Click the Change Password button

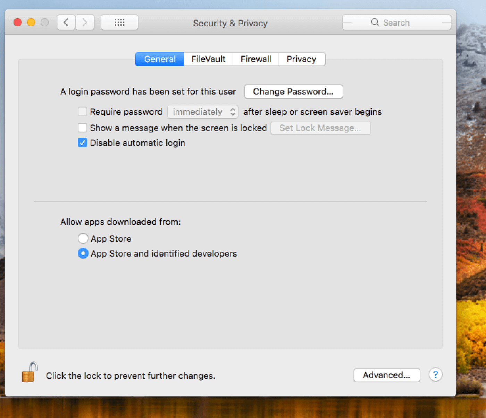(x=293, y=92)
